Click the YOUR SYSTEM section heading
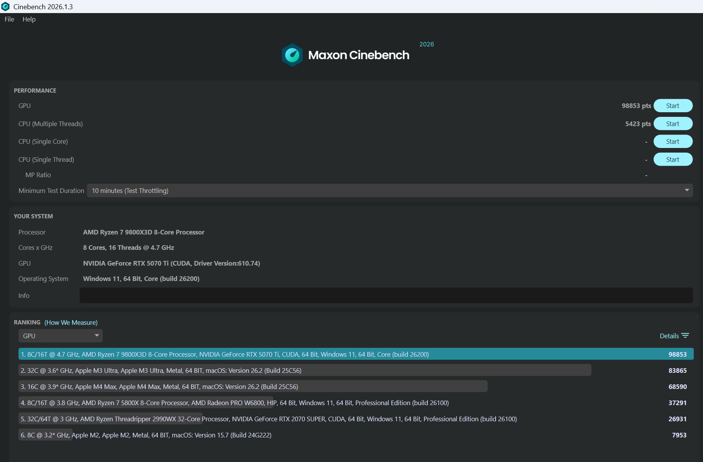Screen dimensions: 703x462 pyautogui.click(x=33, y=216)
